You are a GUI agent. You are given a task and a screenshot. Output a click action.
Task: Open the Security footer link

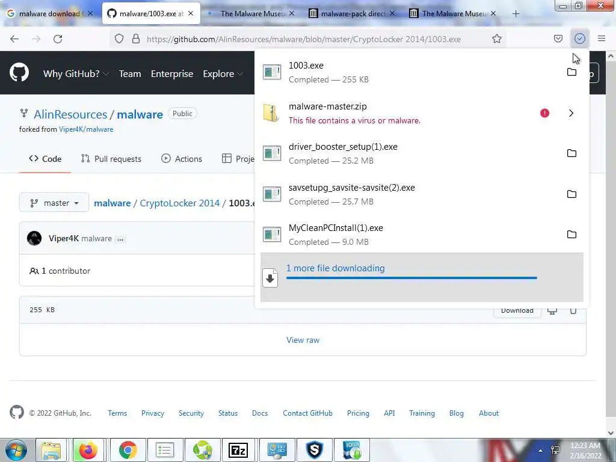(x=191, y=413)
